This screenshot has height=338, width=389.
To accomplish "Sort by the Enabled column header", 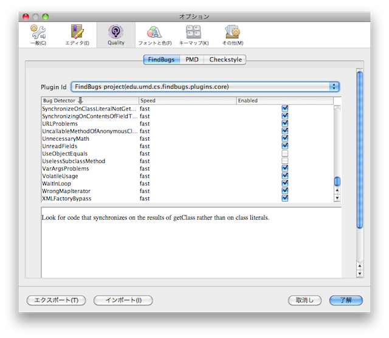I will pyautogui.click(x=284, y=101).
